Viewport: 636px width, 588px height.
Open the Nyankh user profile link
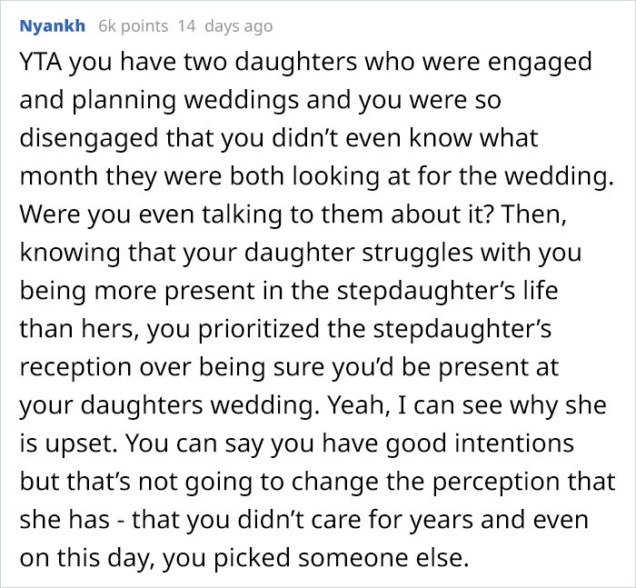pos(53,26)
